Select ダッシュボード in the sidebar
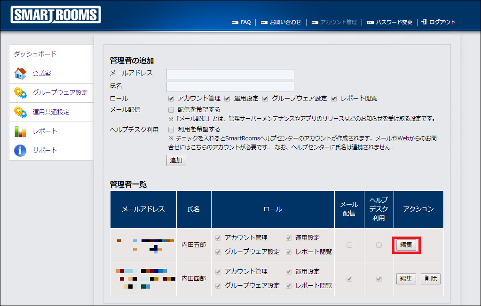This screenshot has height=306, width=481. [x=35, y=54]
